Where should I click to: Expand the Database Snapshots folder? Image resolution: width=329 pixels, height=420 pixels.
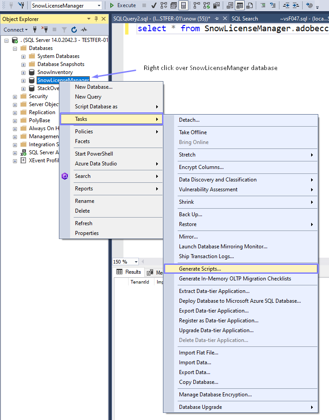tap(23, 65)
